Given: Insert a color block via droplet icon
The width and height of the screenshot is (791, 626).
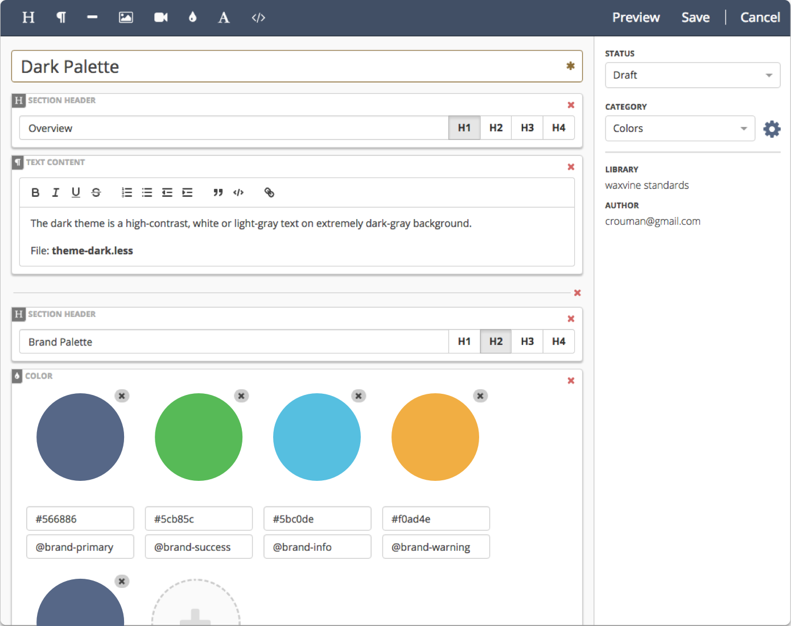Looking at the screenshot, I should click(192, 18).
